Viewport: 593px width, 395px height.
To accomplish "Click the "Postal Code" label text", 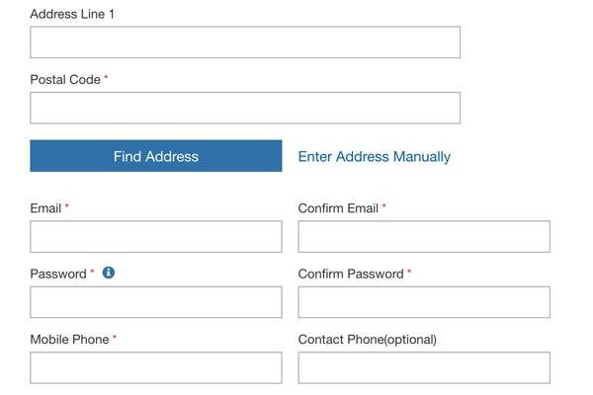I will 65,79.
